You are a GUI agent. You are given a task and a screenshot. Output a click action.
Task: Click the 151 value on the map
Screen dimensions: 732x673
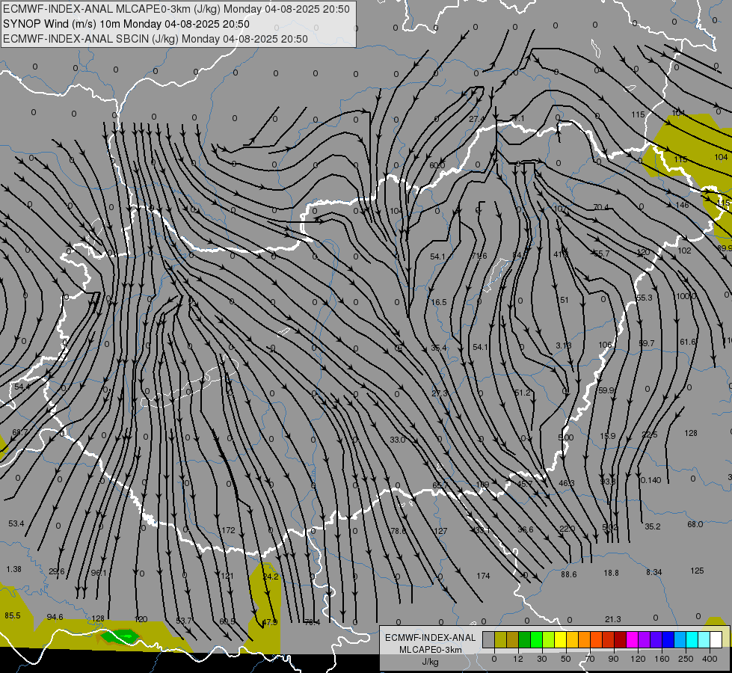[x=563, y=300]
